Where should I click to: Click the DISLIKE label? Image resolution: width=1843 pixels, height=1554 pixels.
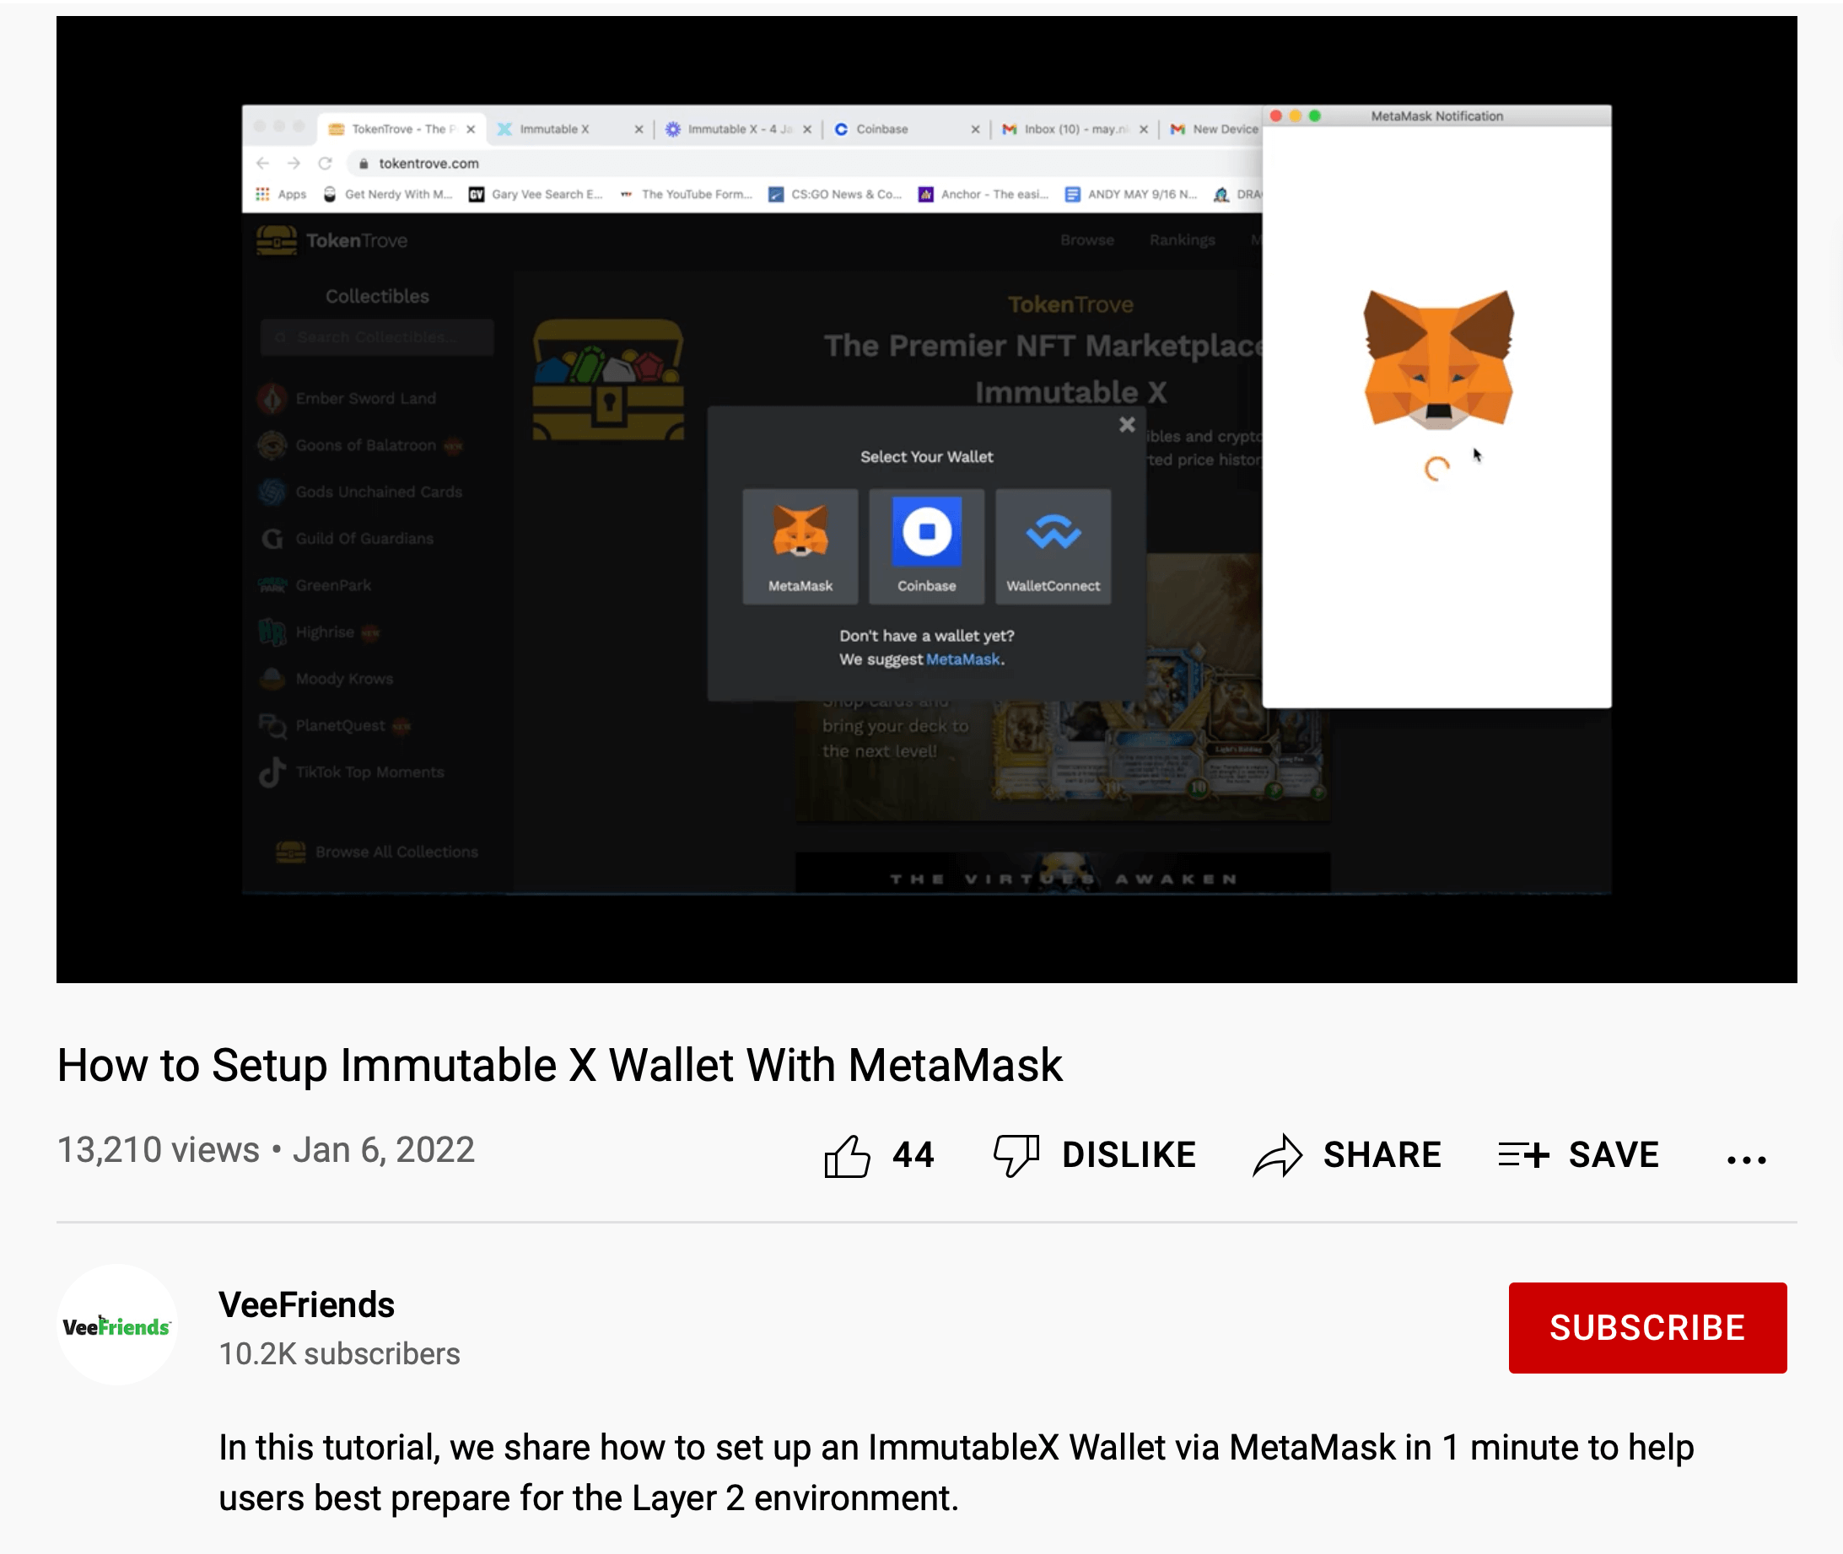pos(1129,1154)
